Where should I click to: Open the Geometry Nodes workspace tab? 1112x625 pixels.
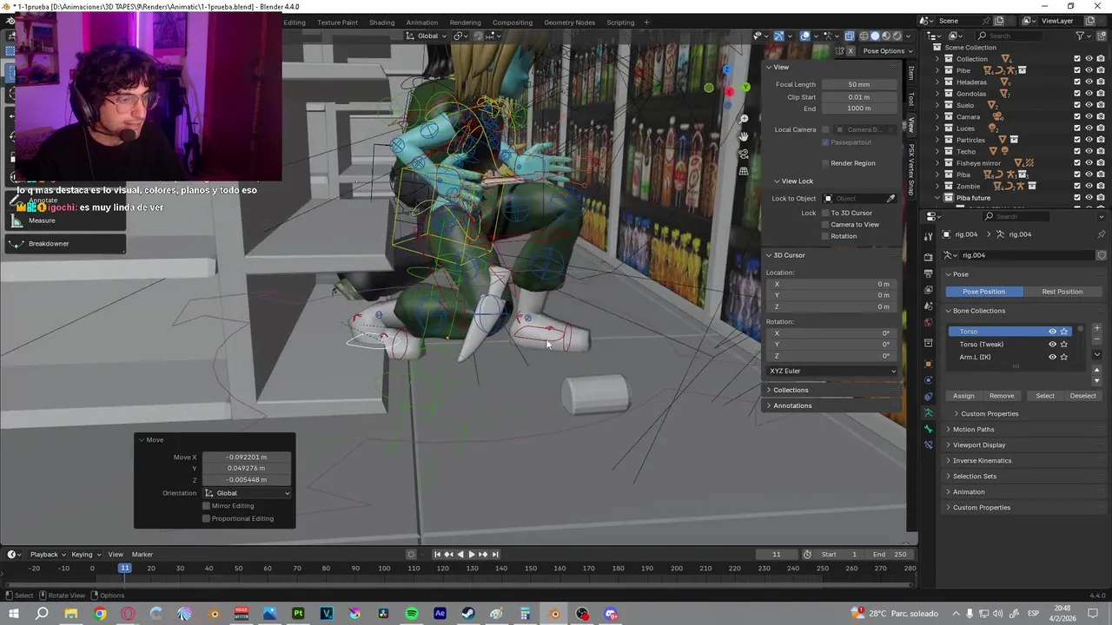tap(569, 23)
